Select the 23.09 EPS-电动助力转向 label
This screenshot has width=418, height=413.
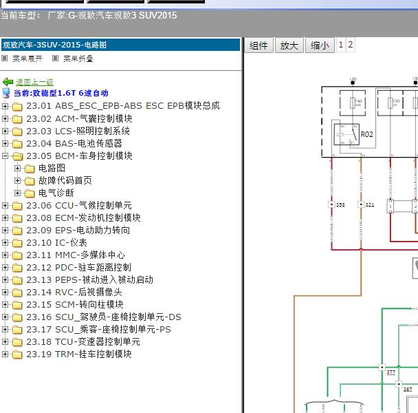[x=78, y=231]
